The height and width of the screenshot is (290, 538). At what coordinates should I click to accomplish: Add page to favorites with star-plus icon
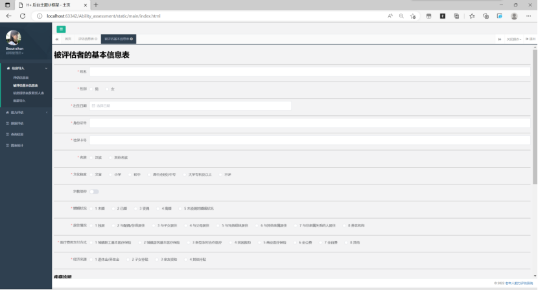413,16
